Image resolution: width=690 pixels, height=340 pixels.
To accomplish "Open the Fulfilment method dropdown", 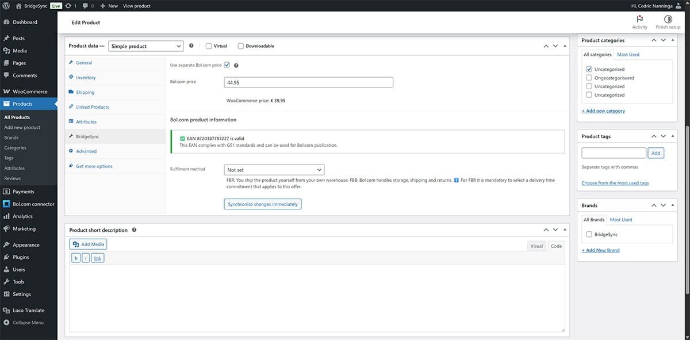I will pyautogui.click(x=274, y=170).
